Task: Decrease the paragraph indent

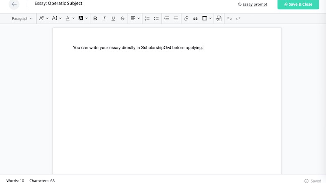Action: point(176,18)
